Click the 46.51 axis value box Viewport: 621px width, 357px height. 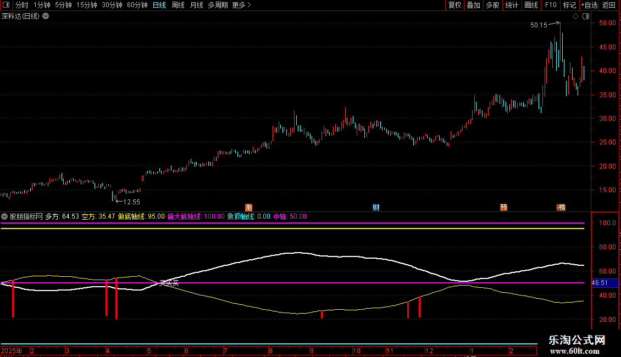coord(605,283)
